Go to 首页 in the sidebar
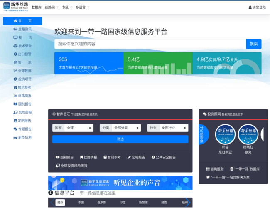270x208 pixels. click(22, 21)
